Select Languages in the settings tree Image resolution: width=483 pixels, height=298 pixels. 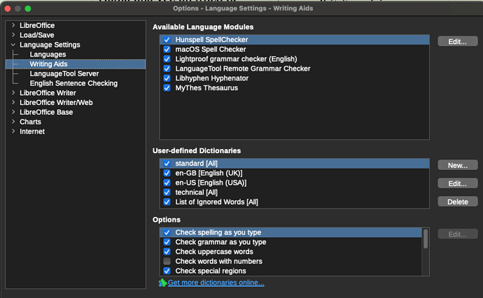pos(48,55)
